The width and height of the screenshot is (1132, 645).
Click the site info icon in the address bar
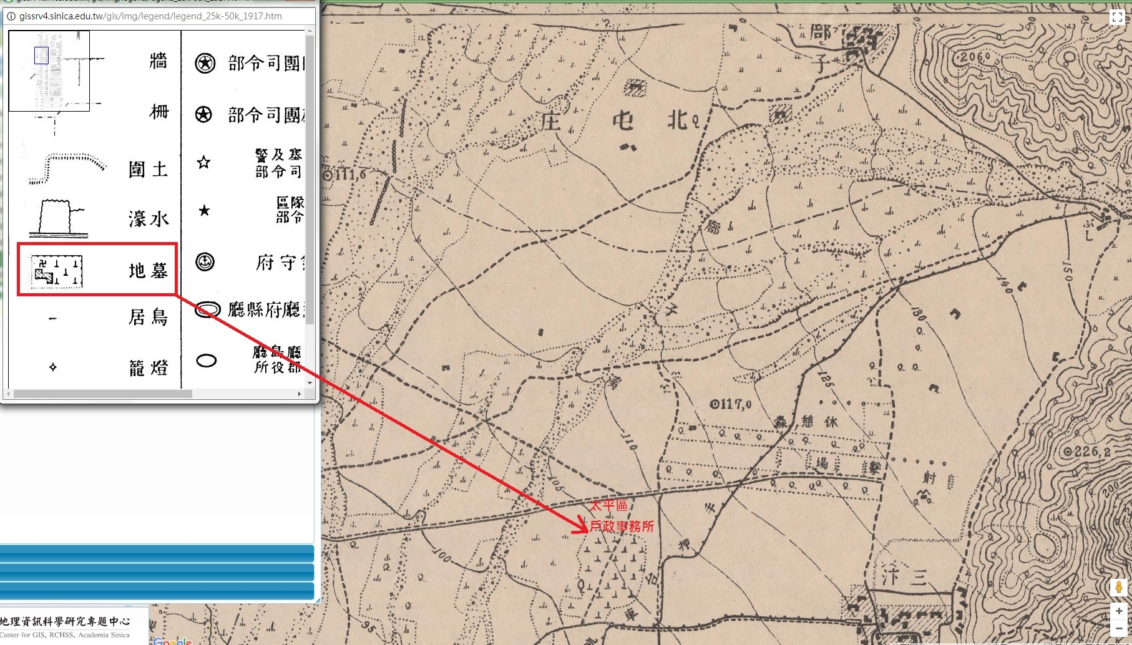pyautogui.click(x=10, y=16)
